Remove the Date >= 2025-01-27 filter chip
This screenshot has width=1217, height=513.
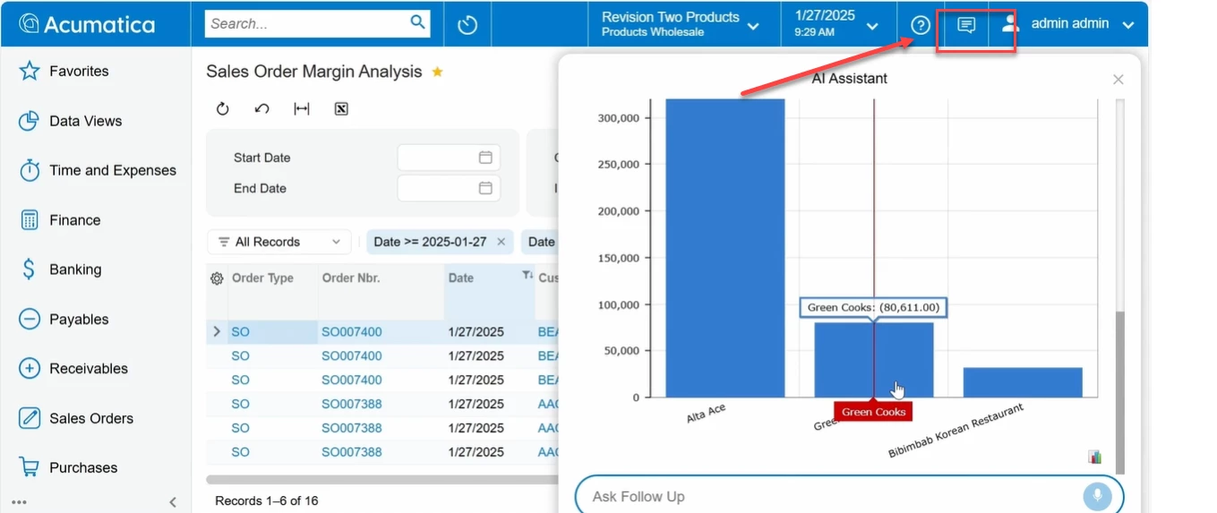[501, 242]
